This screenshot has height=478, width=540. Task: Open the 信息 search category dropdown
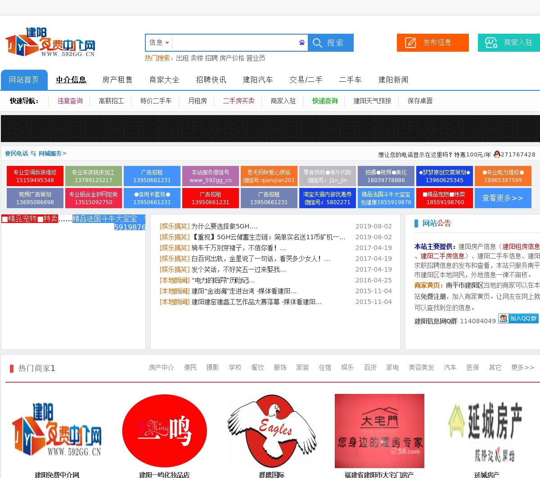[159, 43]
